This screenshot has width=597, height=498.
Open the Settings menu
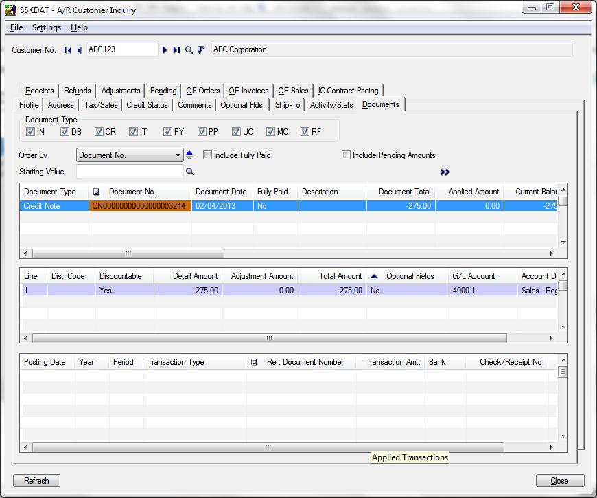click(47, 27)
